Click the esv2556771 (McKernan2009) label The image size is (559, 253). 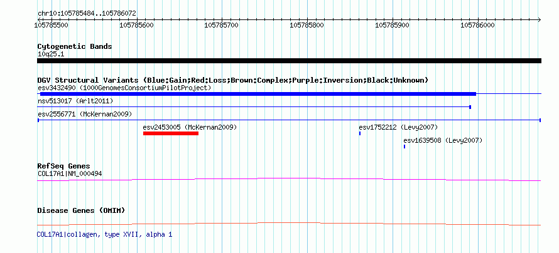85,114
